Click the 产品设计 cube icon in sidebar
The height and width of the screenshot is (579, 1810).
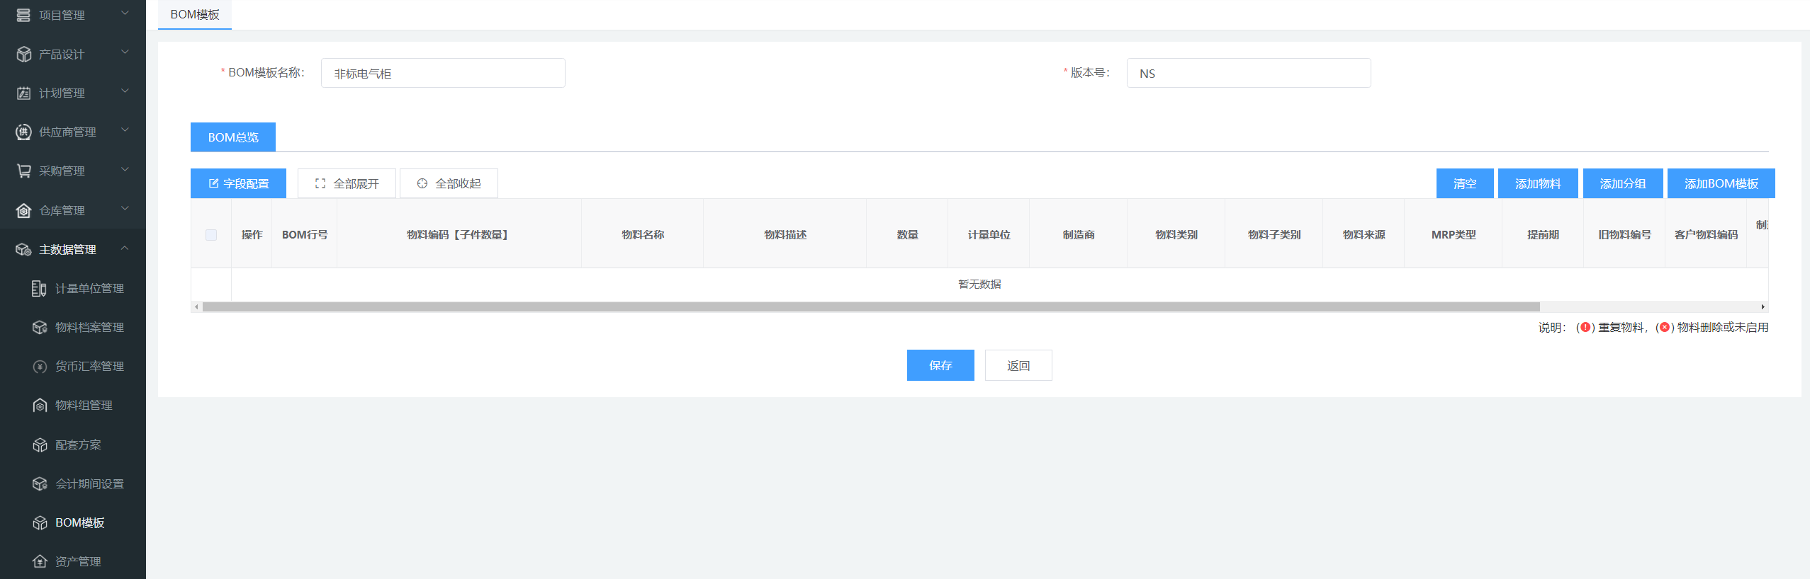tap(23, 55)
